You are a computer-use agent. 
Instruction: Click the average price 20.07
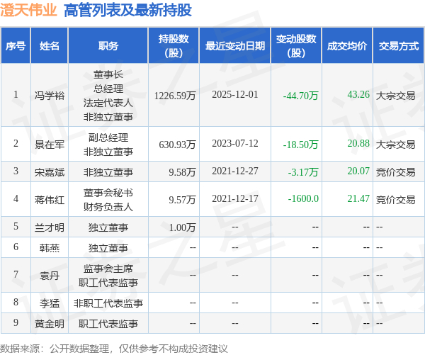358,171
